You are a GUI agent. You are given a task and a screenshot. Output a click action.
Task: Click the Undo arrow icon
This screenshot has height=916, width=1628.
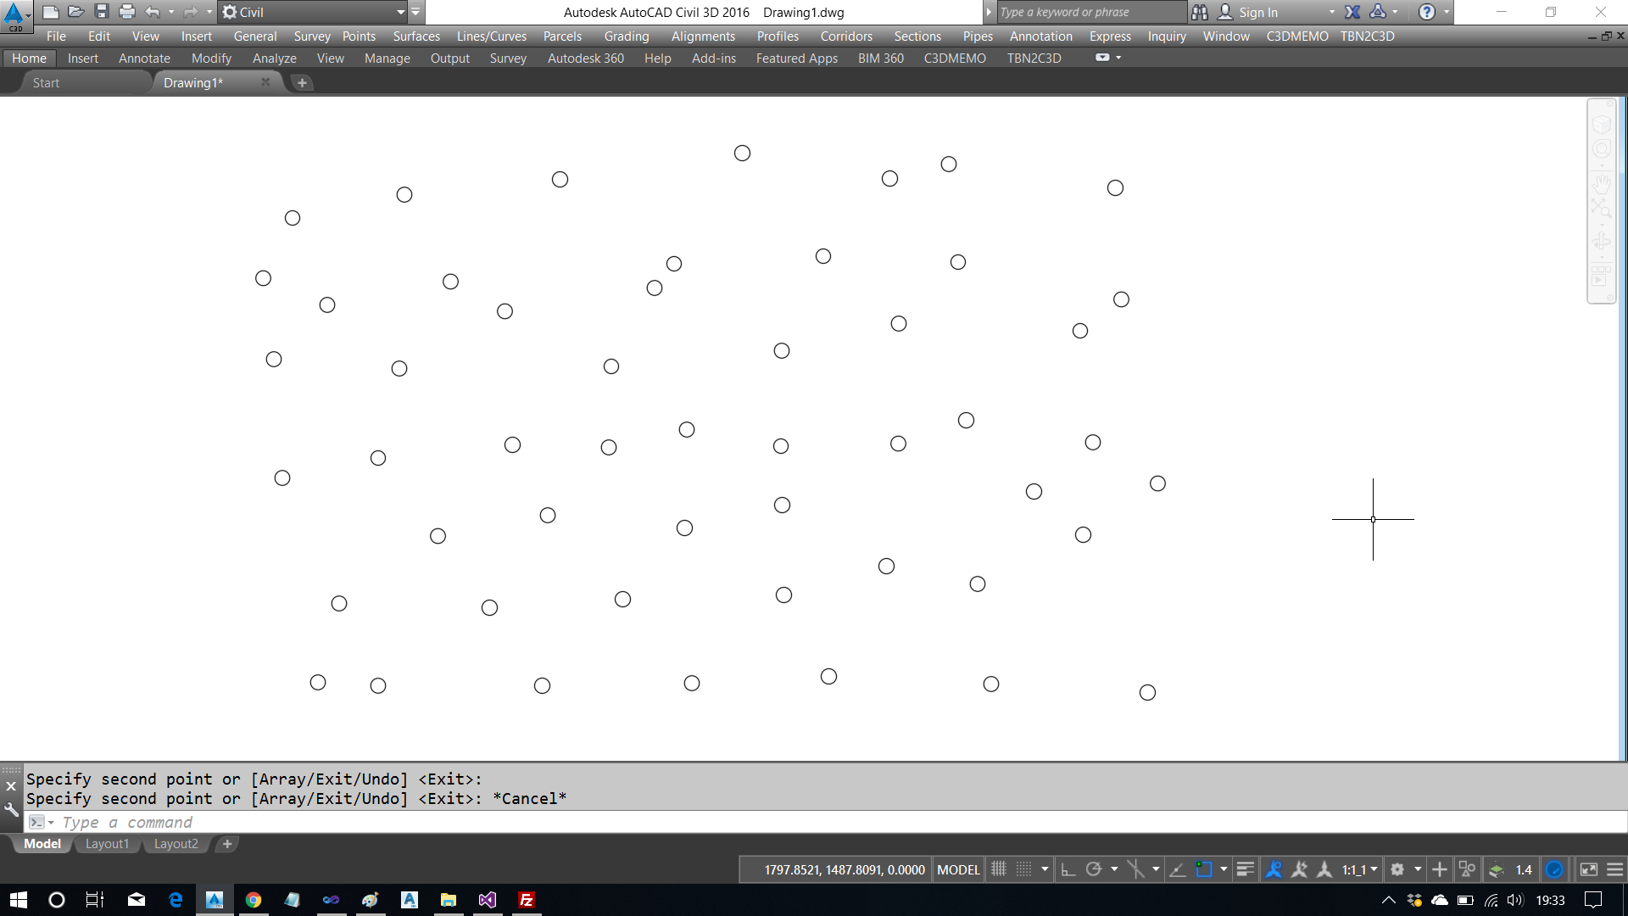(153, 12)
